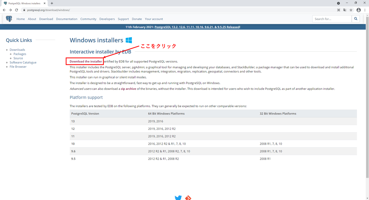This screenshot has height=200, width=369.
Task: Open Software Catalogue in Quick Links
Action: click(23, 62)
